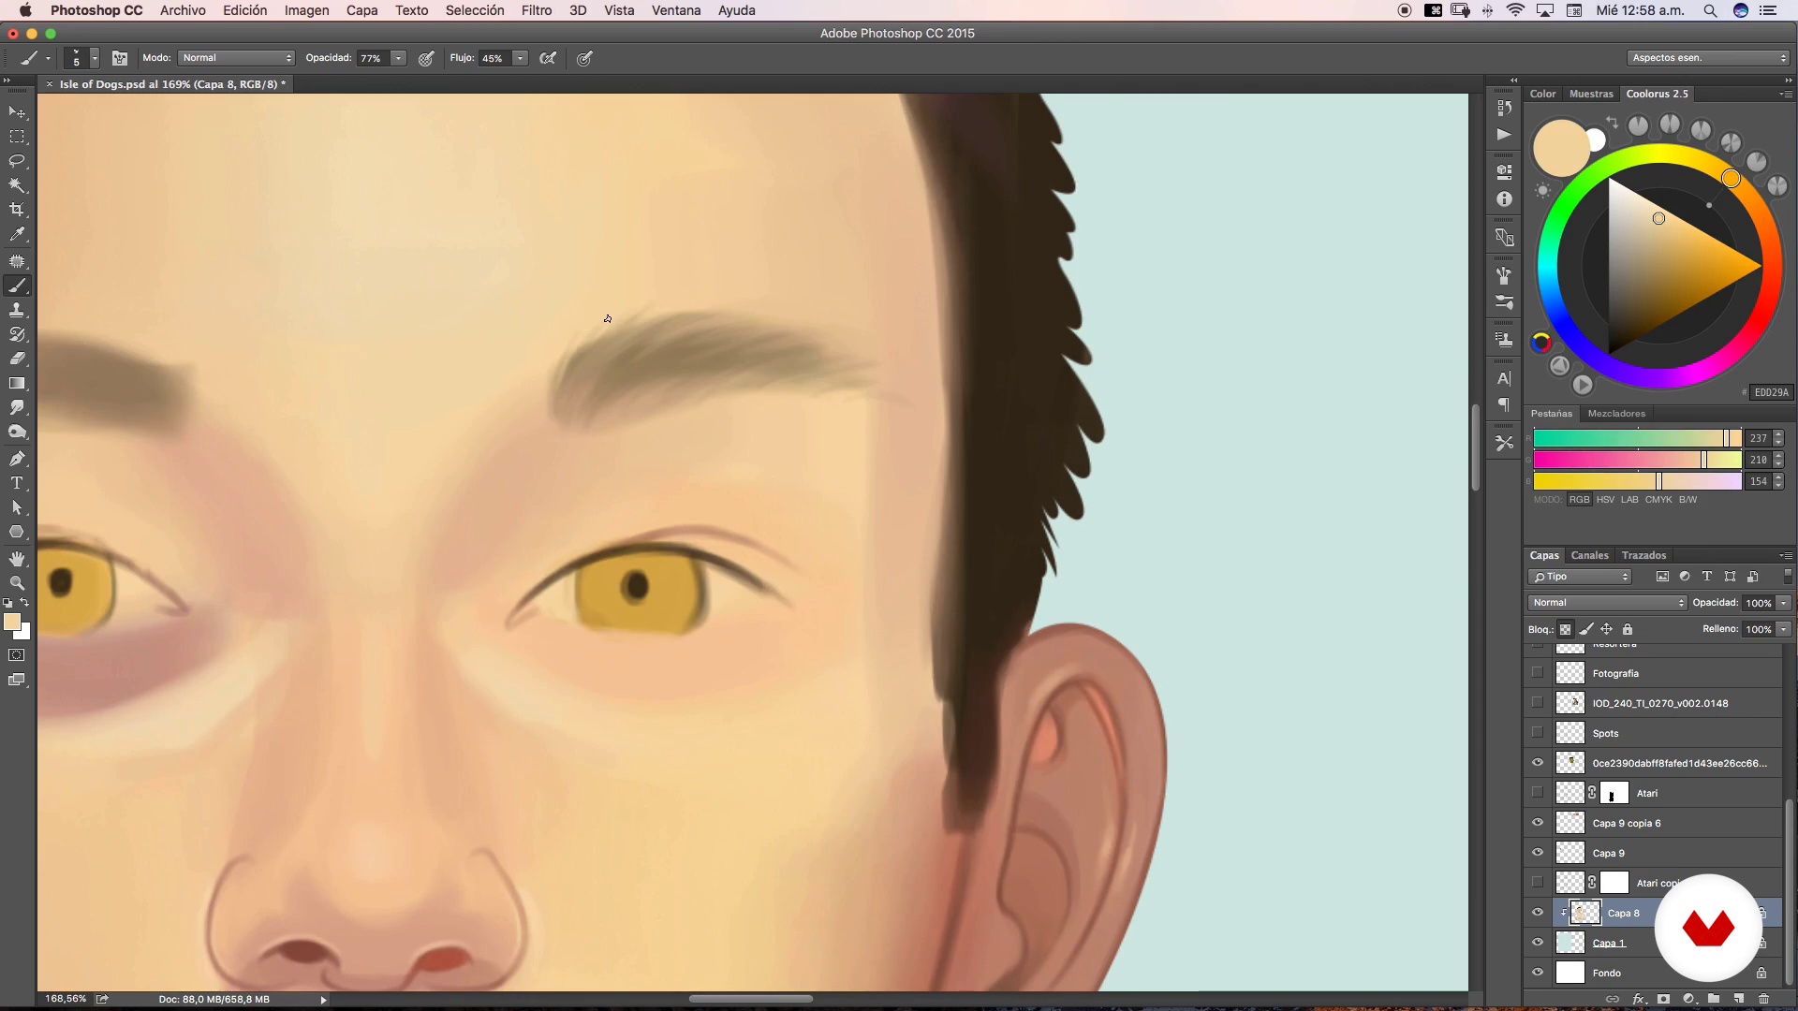Image resolution: width=1798 pixels, height=1011 pixels.
Task: Hide the Capa 1 layer
Action: tap(1538, 943)
